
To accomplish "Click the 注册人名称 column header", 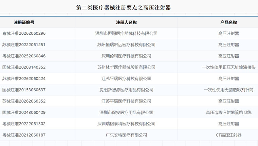I will coord(126,22).
